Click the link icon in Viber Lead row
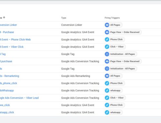Image resolution: width=161 pixels, height=123 pixels. [107, 98]
